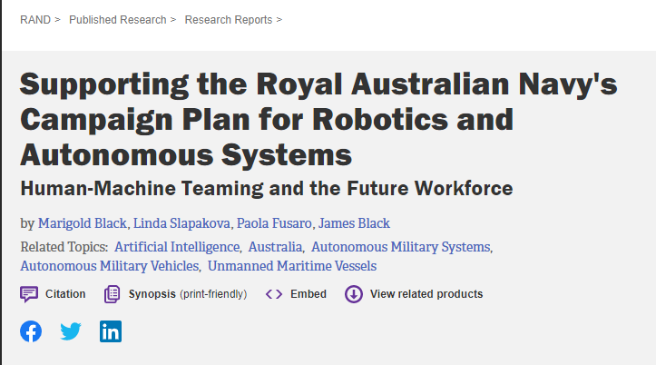Click the Synopsis document icon

pyautogui.click(x=112, y=294)
